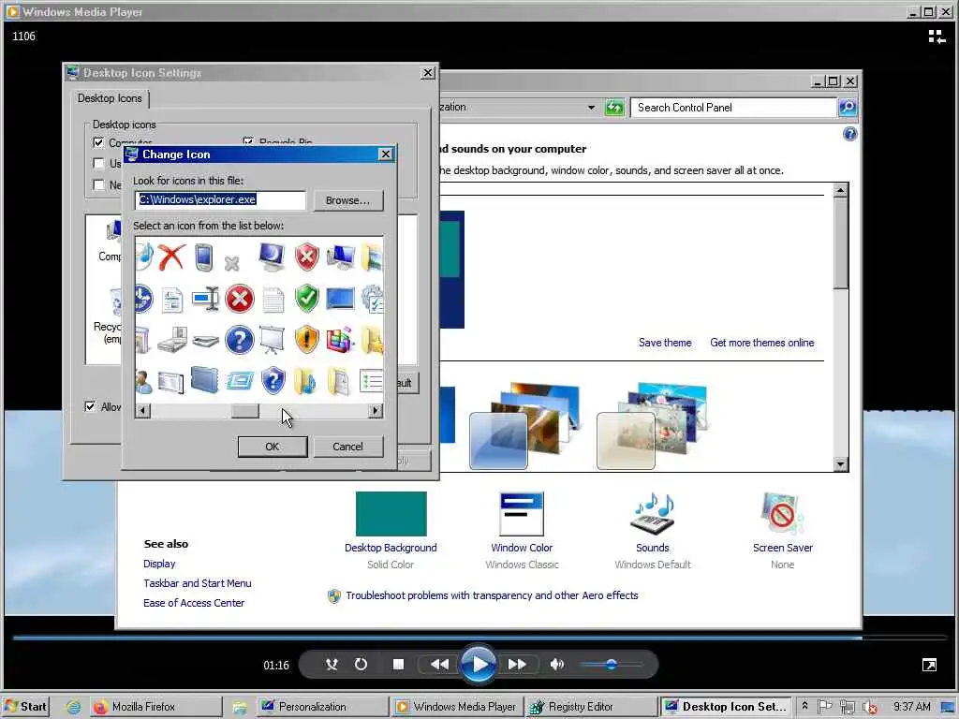The width and height of the screenshot is (959, 719).
Task: Select the wide blue monitor icon
Action: [x=340, y=299]
